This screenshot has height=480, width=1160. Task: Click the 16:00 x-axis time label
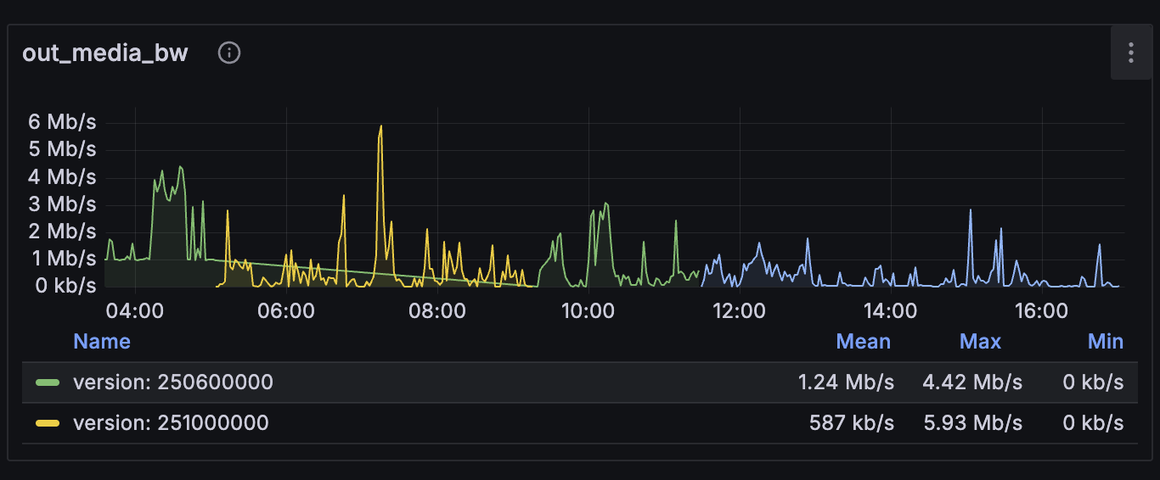tap(1041, 311)
